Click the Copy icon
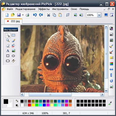This screenshot has height=116, width=116. pos(54,15)
